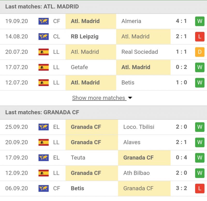Click the Spain flag on the Ath Bilbao row
Image resolution: width=207 pixels, height=201 pixels.
click(43, 173)
